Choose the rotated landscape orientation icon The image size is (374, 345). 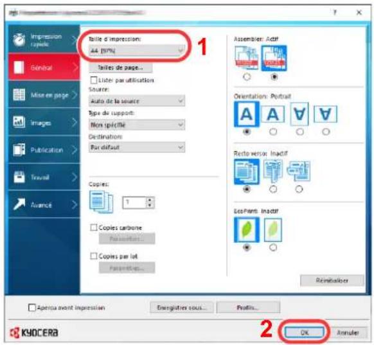click(x=326, y=114)
